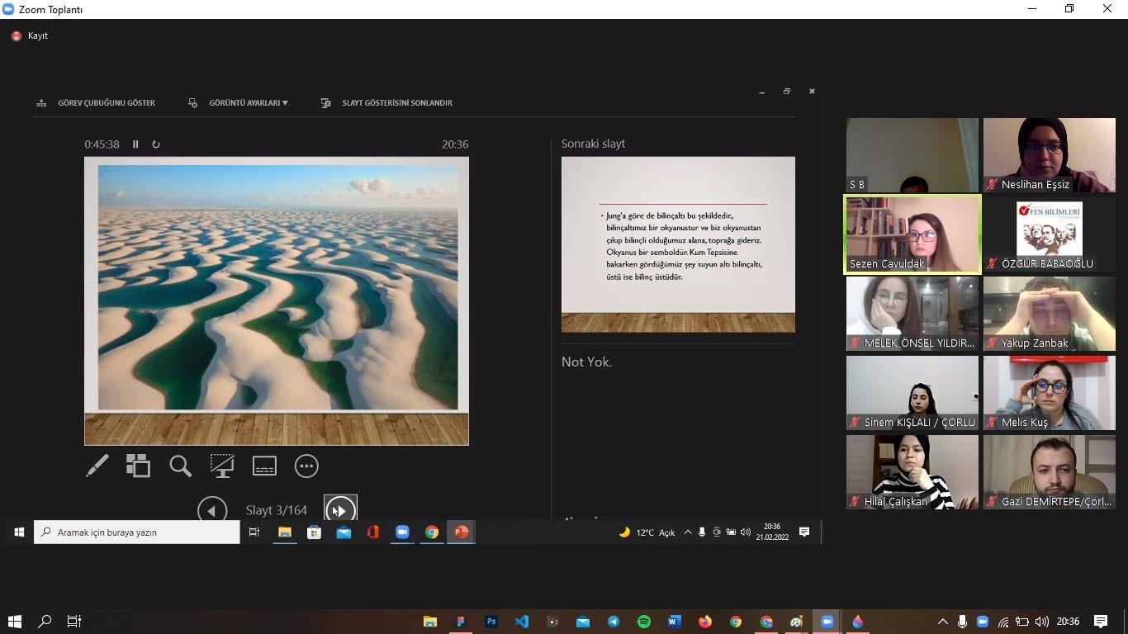Screen dimensions: 1128x634
Task: Toggle subtitles in presenter view
Action: point(264,466)
